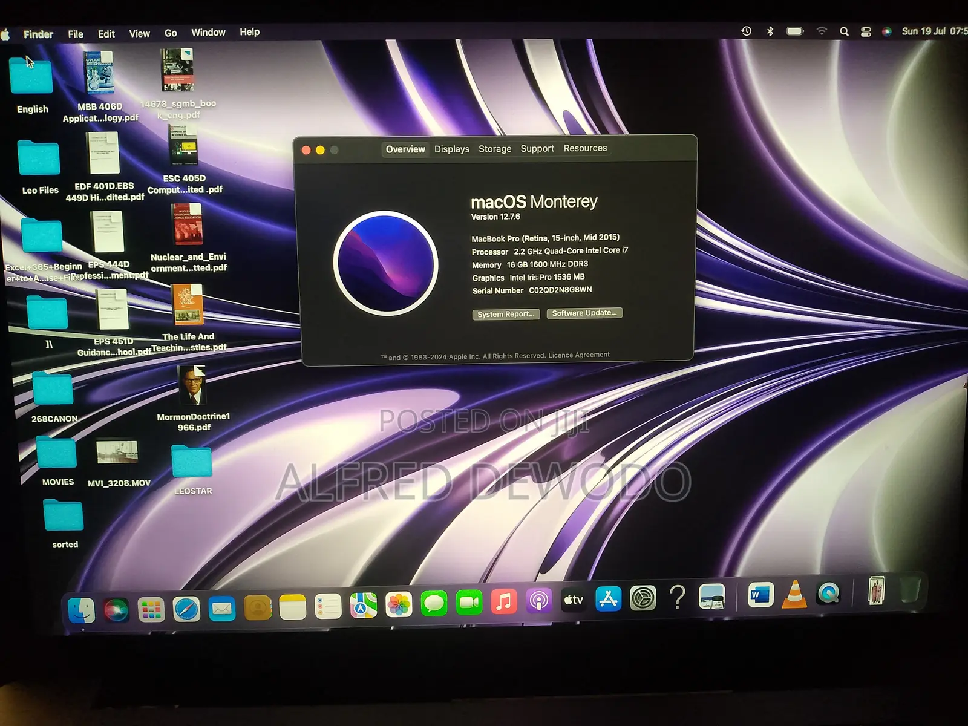Open Spotlight search in menu bar
Image resolution: width=968 pixels, height=726 pixels.
pos(844,31)
